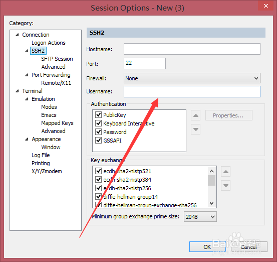Uncheck the PublicKey authentication checkbox
Image resolution: width=277 pixels, height=262 pixels.
pyautogui.click(x=98, y=115)
